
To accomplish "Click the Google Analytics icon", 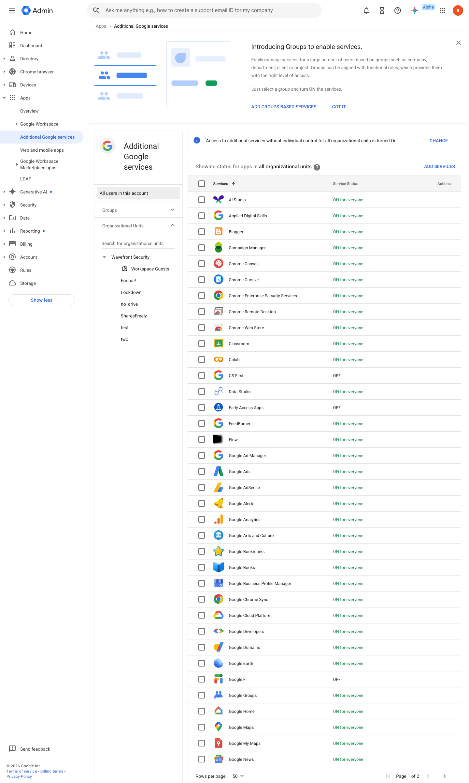I will click(x=219, y=519).
